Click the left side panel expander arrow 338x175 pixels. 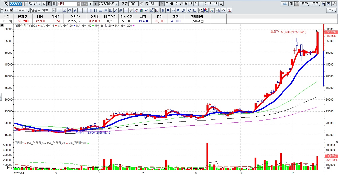coord(1,97)
